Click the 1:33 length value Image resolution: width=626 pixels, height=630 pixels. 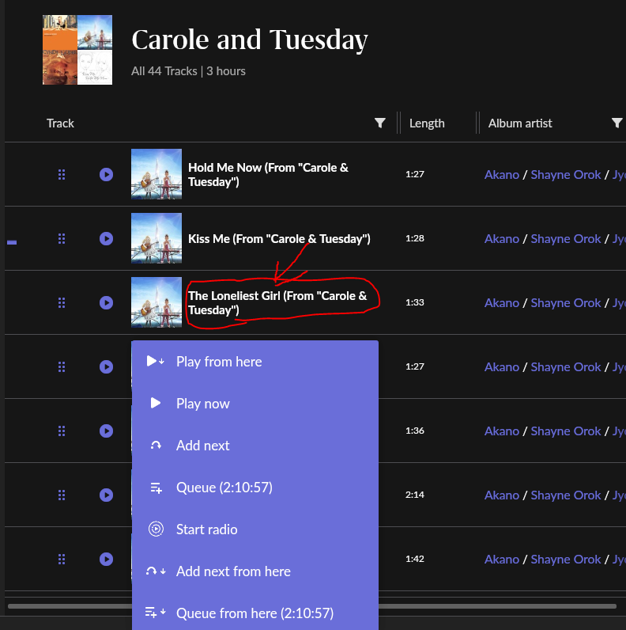(414, 302)
